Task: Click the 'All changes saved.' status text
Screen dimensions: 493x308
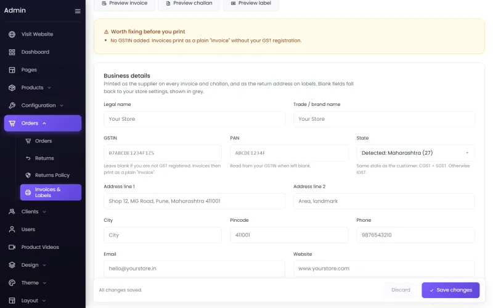Action: pos(120,290)
